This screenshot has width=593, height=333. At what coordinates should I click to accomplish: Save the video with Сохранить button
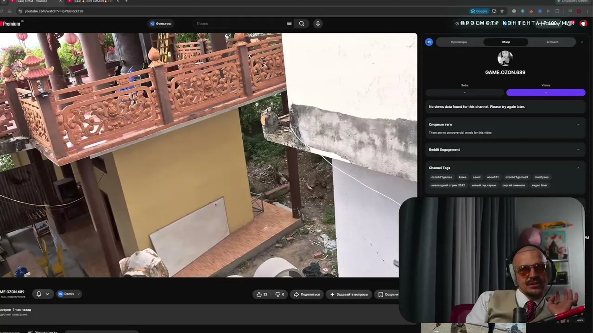(388, 294)
